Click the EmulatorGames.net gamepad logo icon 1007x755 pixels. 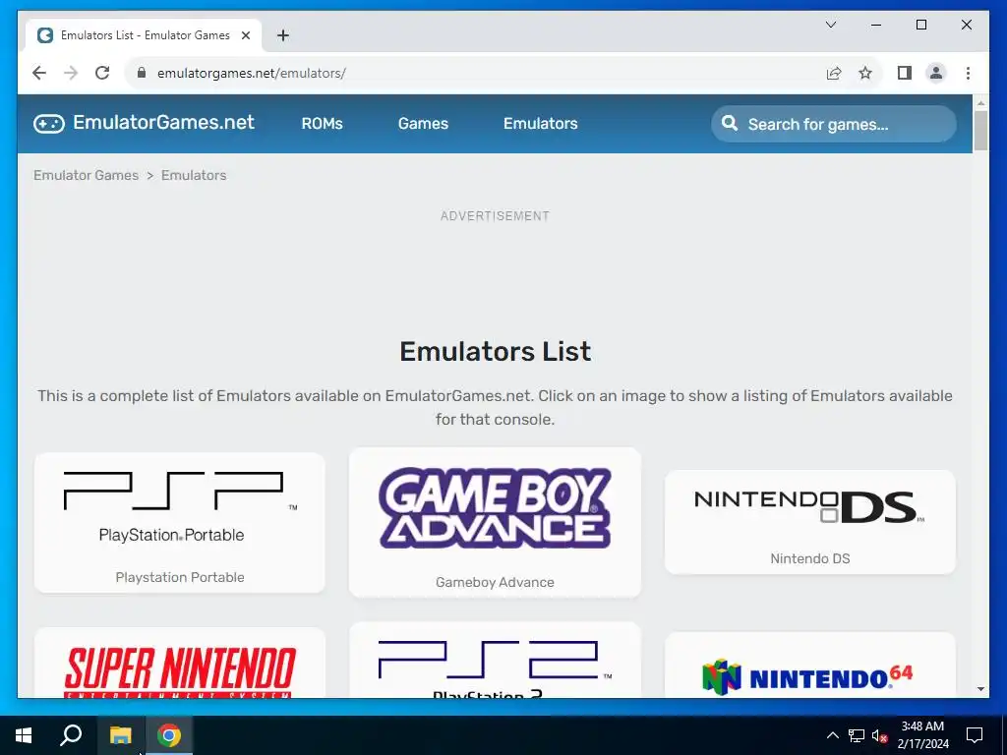[49, 123]
